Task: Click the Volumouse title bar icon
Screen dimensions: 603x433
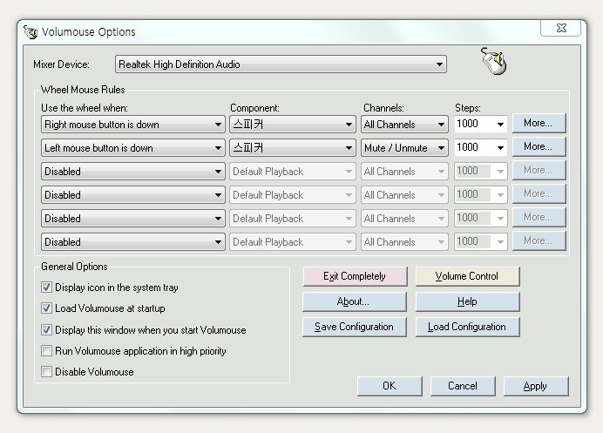Action: pos(30,32)
